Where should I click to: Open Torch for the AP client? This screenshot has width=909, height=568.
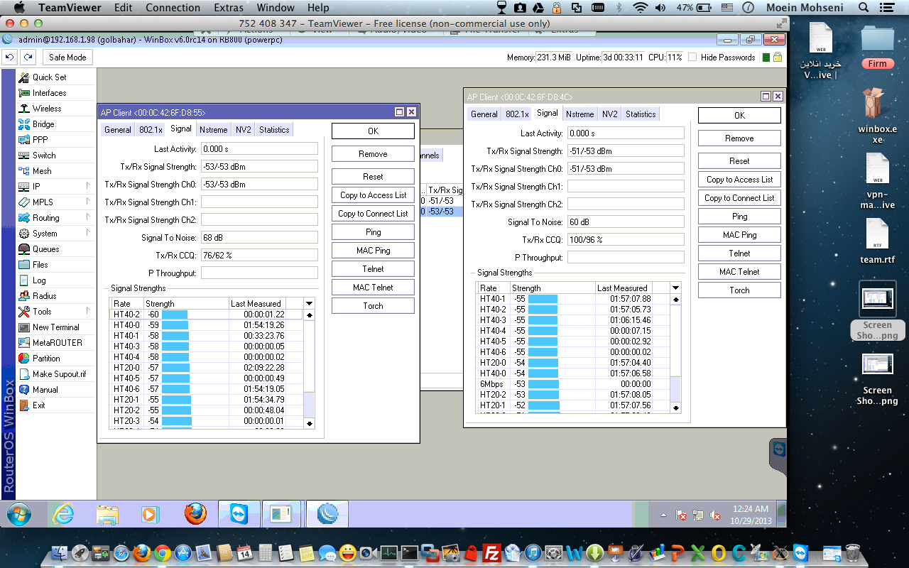(x=373, y=305)
